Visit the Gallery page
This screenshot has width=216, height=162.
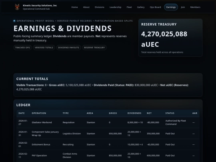[141, 7]
